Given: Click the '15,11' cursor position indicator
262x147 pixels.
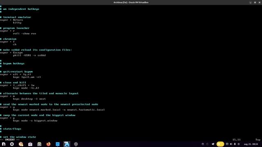Looking at the screenshot, I should click(237, 140).
